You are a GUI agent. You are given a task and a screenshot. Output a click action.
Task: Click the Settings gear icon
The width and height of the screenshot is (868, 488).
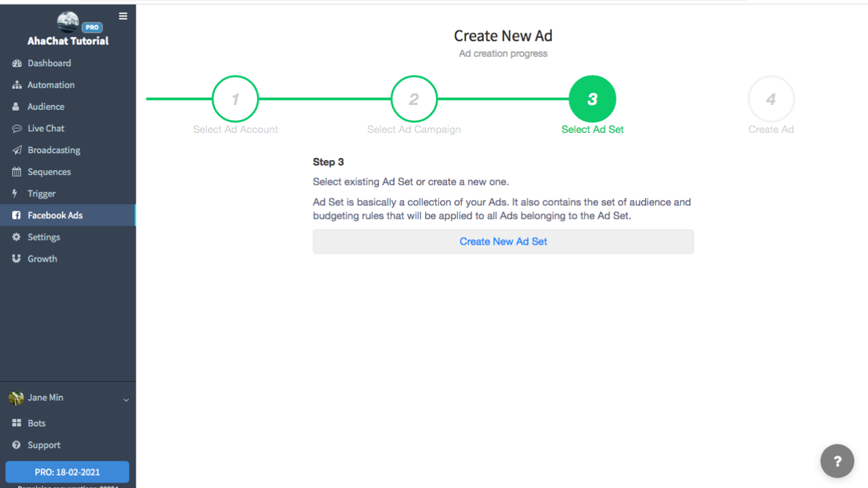coord(16,237)
